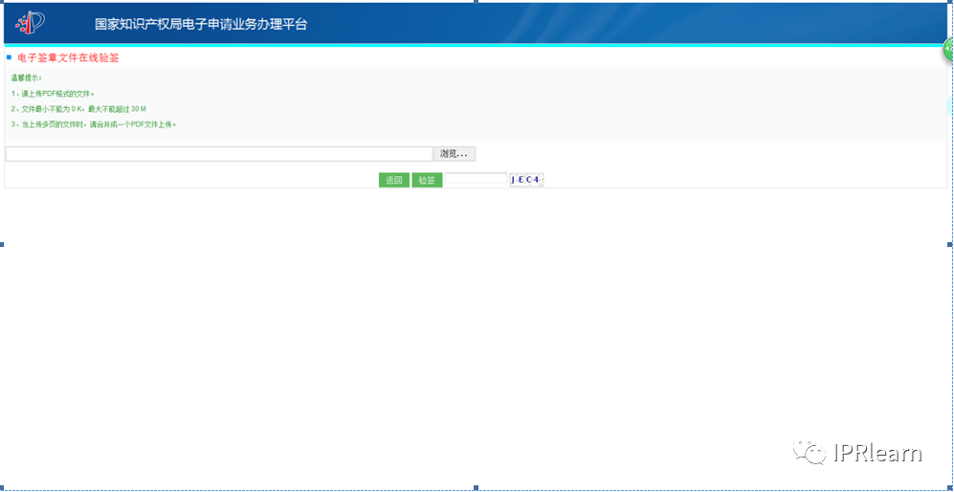
Task: Click the green 验签 button
Action: [427, 180]
